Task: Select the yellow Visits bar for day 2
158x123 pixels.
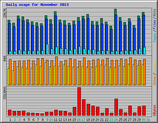Action: click(13, 78)
